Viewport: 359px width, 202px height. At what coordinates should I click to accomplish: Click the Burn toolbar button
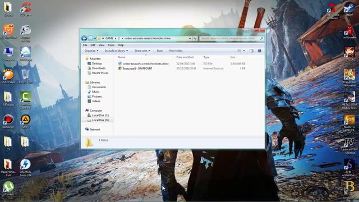pyautogui.click(x=160, y=50)
